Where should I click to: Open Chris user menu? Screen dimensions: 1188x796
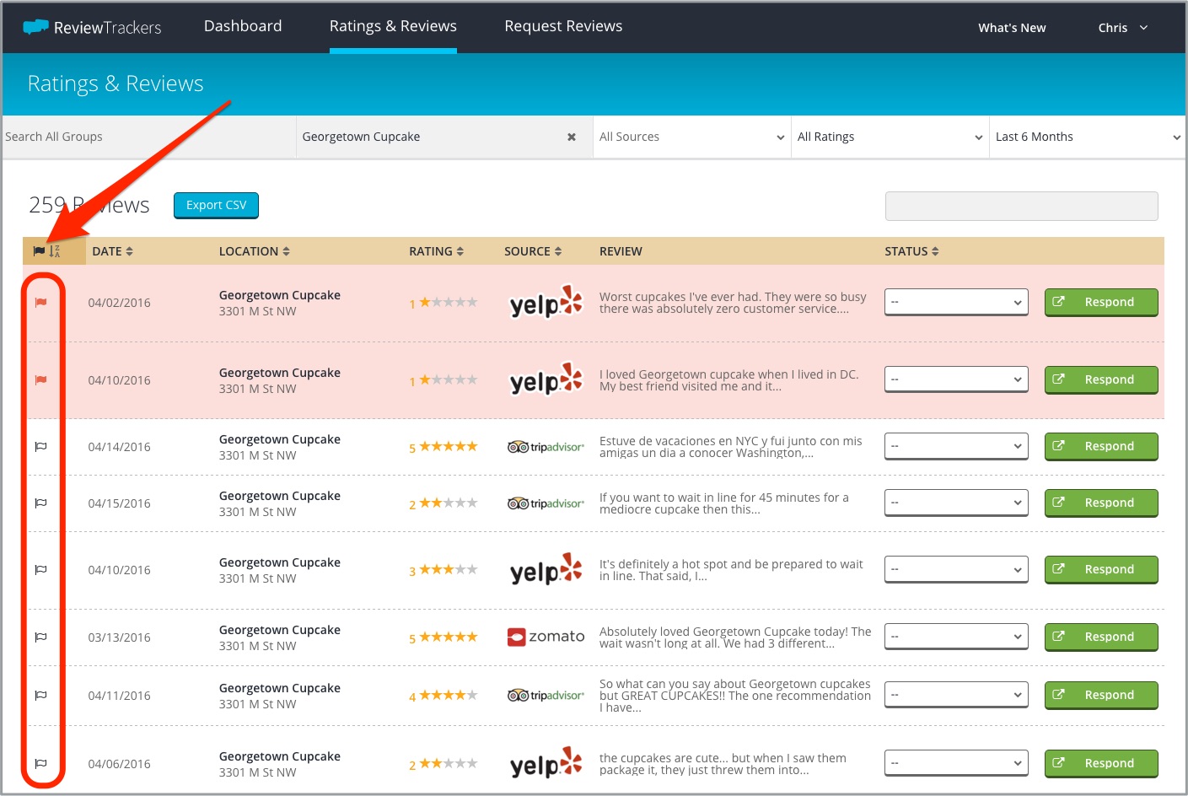pos(1122,28)
